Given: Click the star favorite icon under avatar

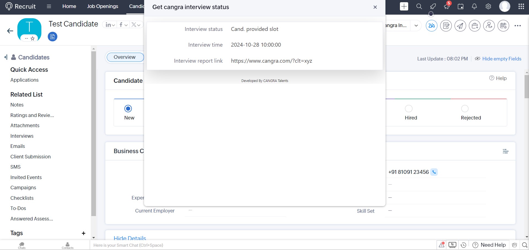Looking at the screenshot, I should point(33,38).
